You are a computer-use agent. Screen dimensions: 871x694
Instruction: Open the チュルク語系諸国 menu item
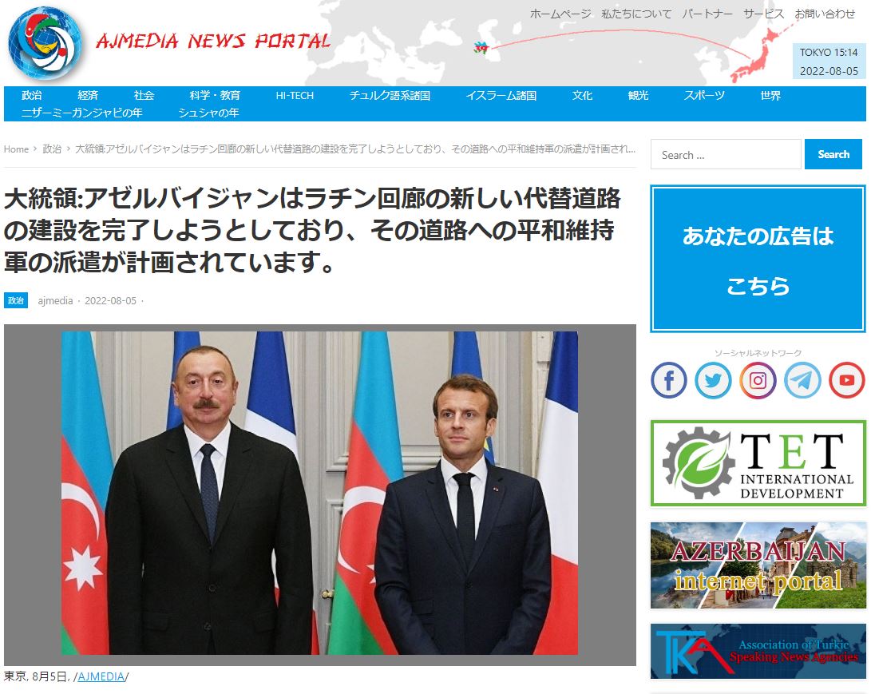[x=390, y=96]
